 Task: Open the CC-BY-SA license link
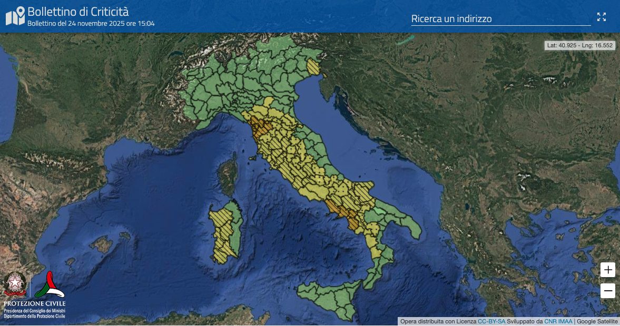click(491, 321)
